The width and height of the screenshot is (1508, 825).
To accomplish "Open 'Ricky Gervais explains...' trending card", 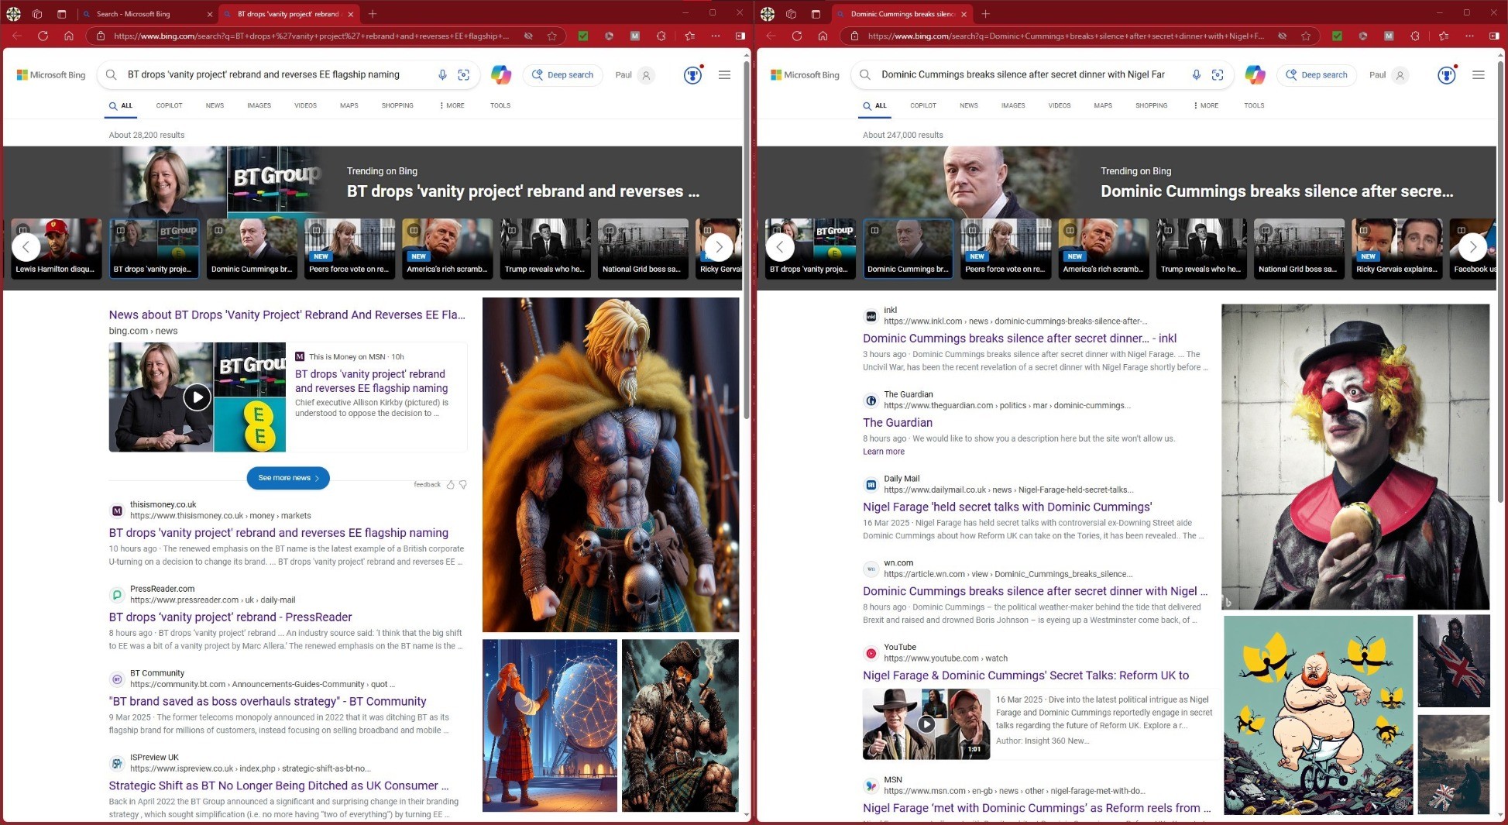I will pos(1396,248).
